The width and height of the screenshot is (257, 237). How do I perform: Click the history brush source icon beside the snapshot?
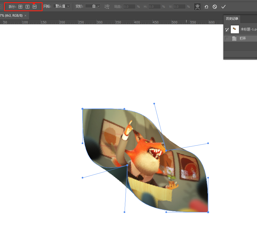click(227, 30)
